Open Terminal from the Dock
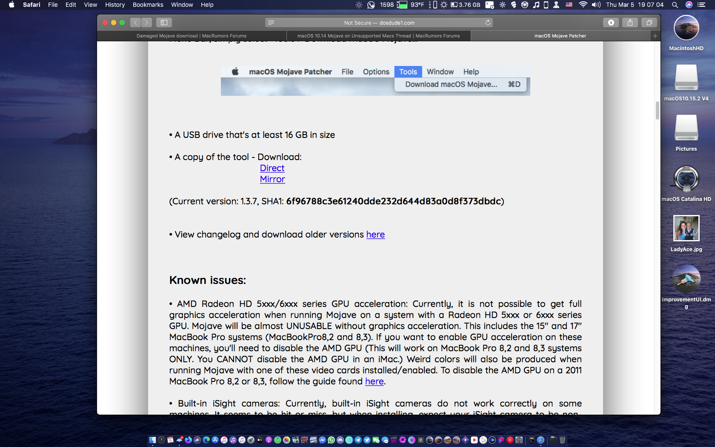The image size is (715, 447). pyautogui.click(x=532, y=440)
